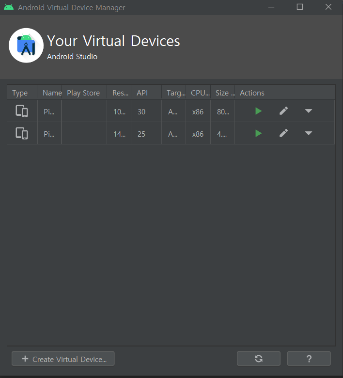This screenshot has width=343, height=378.
Task: Open help with the question mark button
Action: click(309, 359)
